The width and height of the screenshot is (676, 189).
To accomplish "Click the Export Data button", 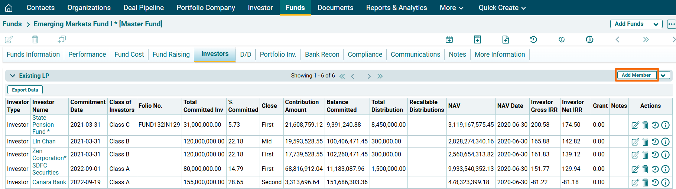I will [x=25, y=90].
